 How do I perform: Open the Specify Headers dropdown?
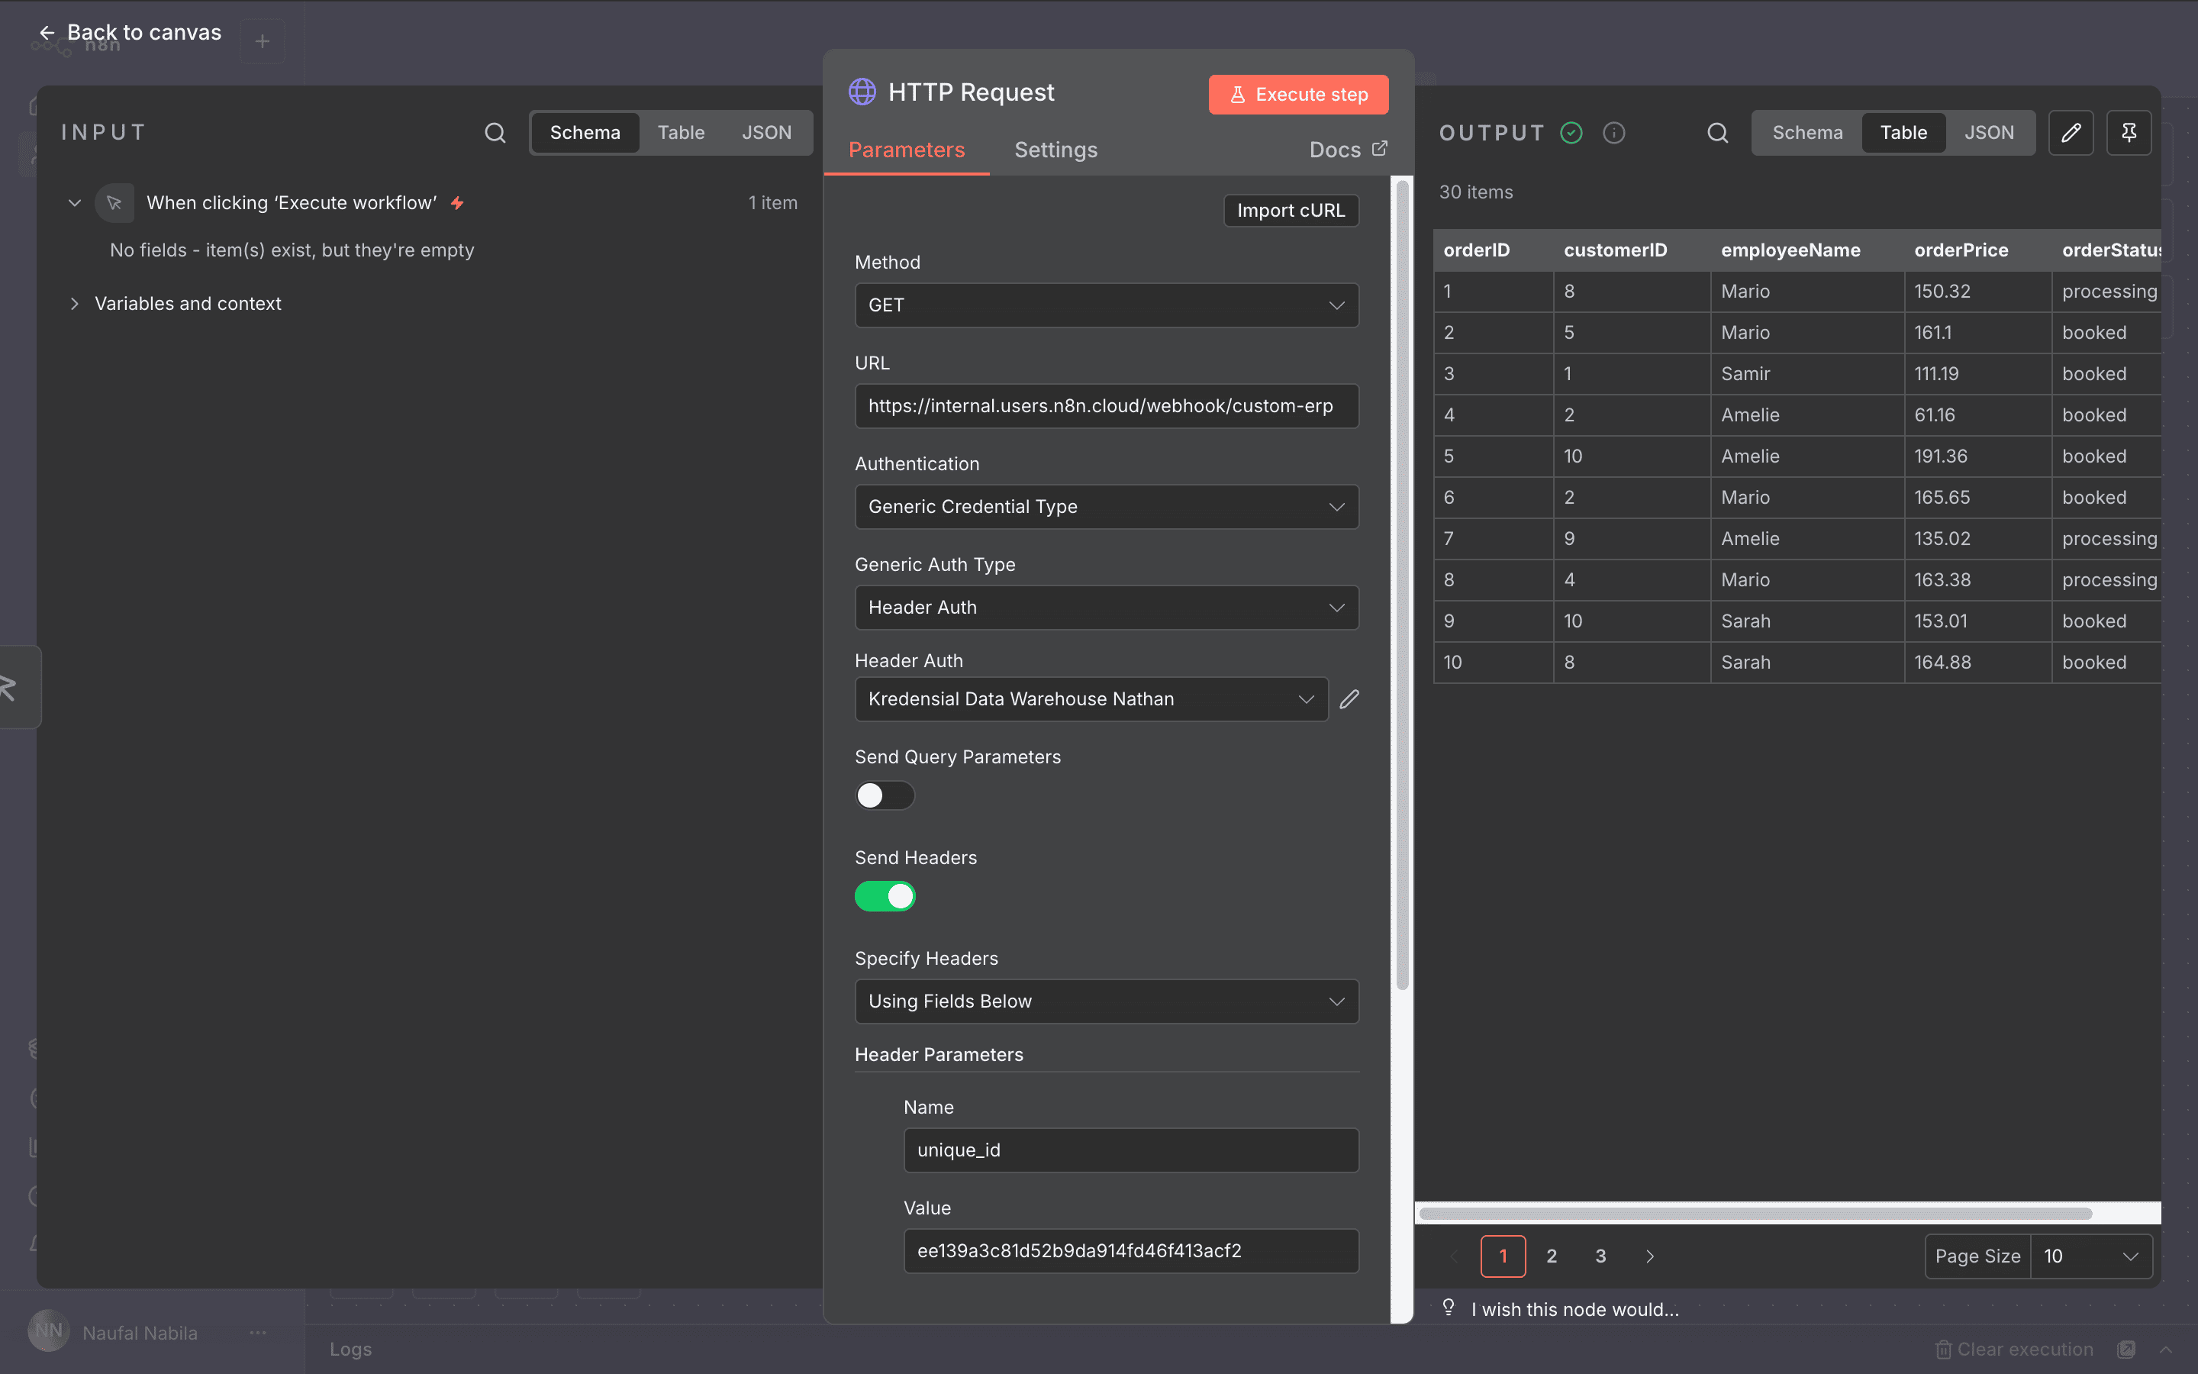point(1107,1001)
